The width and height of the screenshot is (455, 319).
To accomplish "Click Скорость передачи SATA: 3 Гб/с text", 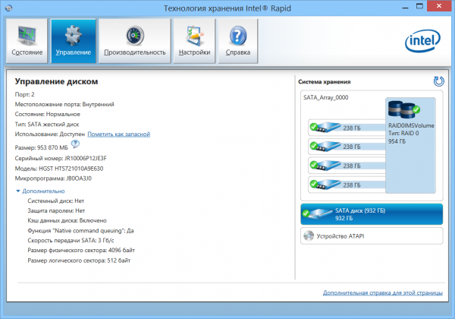I will click(x=71, y=241).
